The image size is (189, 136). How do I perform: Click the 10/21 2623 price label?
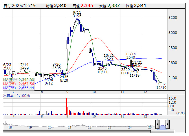109,57
